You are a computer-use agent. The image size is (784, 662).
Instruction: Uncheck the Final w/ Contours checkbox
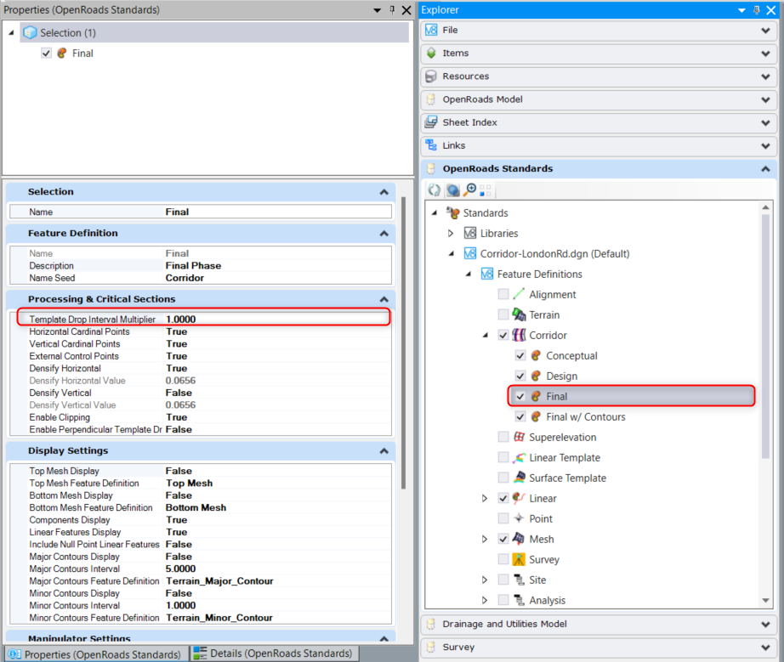pyautogui.click(x=520, y=416)
